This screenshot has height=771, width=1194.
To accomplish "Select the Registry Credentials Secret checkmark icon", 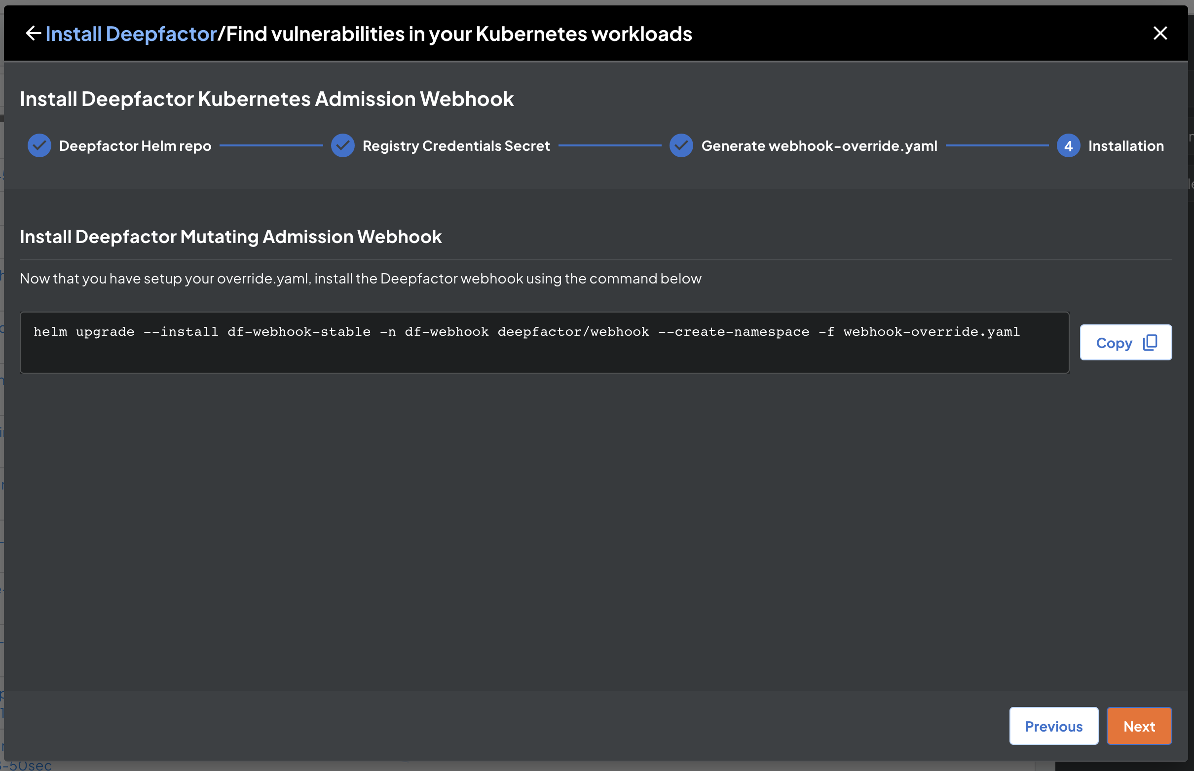I will point(343,146).
